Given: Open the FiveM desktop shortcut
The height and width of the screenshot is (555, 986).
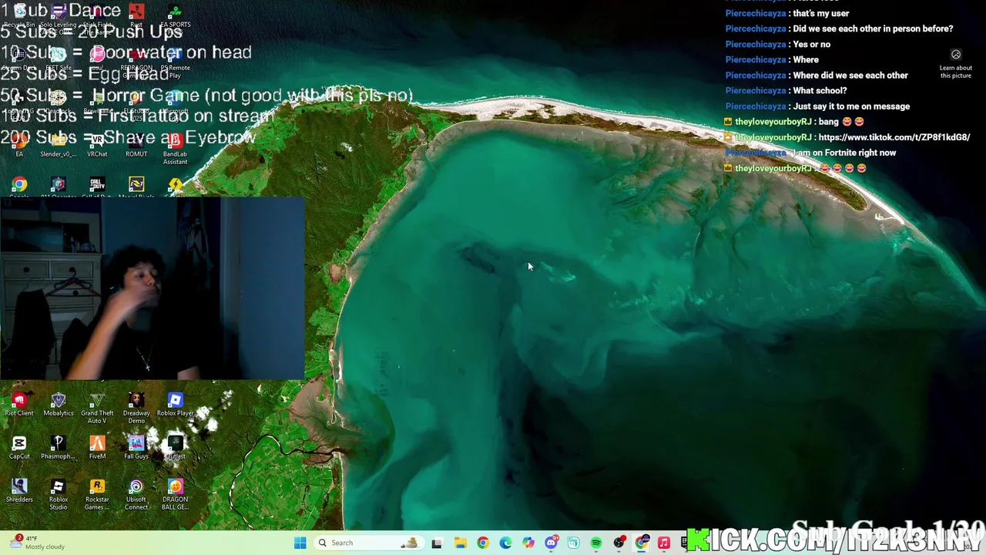Looking at the screenshot, I should point(97,447).
